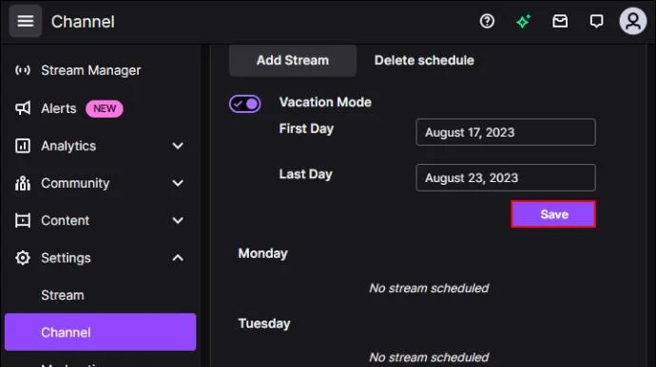This screenshot has height=367, width=656.
Task: Open the help question-mark icon
Action: click(x=487, y=21)
